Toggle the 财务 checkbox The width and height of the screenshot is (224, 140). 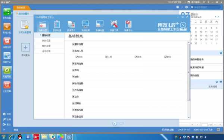(x=73, y=77)
